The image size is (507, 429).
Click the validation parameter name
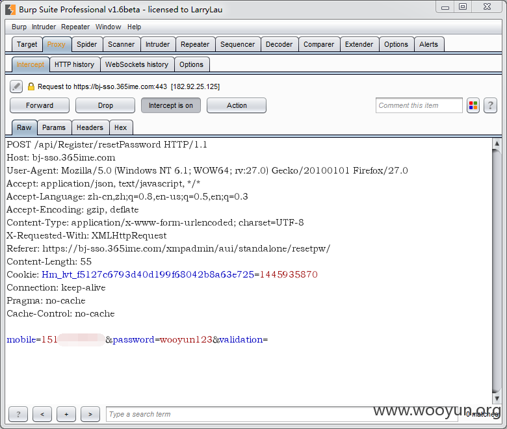tap(241, 340)
